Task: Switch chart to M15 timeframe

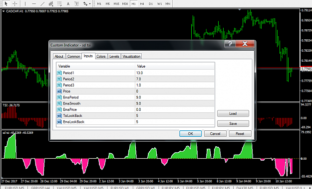Action: point(116,3)
